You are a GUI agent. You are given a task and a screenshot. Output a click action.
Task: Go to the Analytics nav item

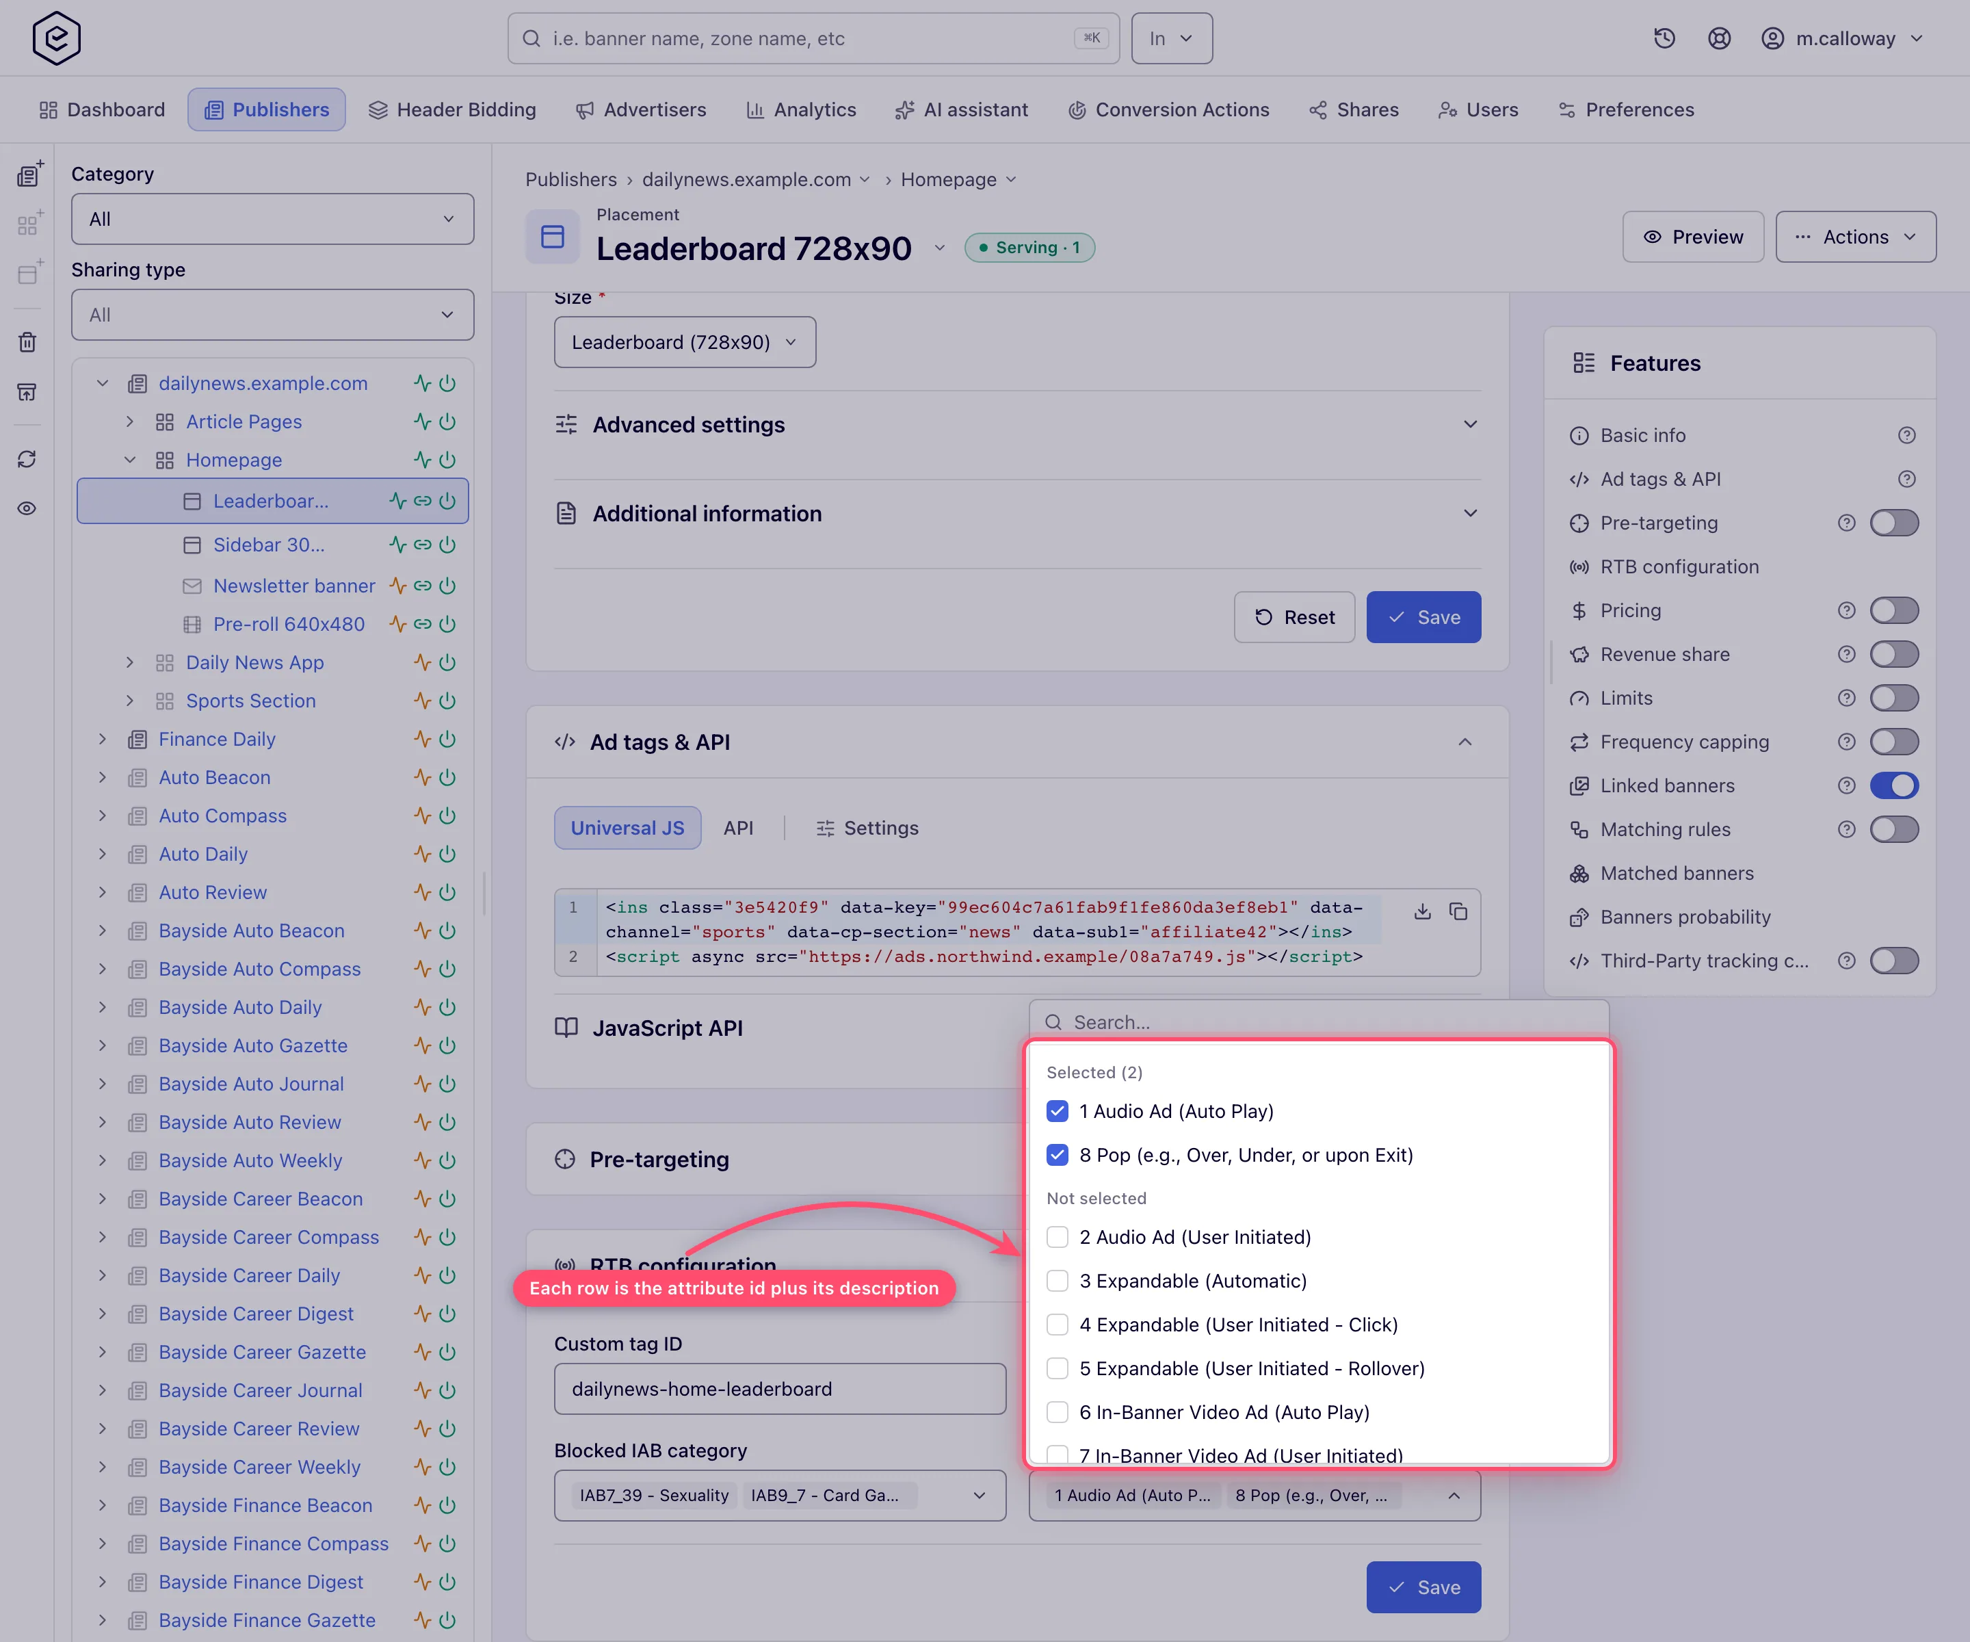click(x=801, y=109)
